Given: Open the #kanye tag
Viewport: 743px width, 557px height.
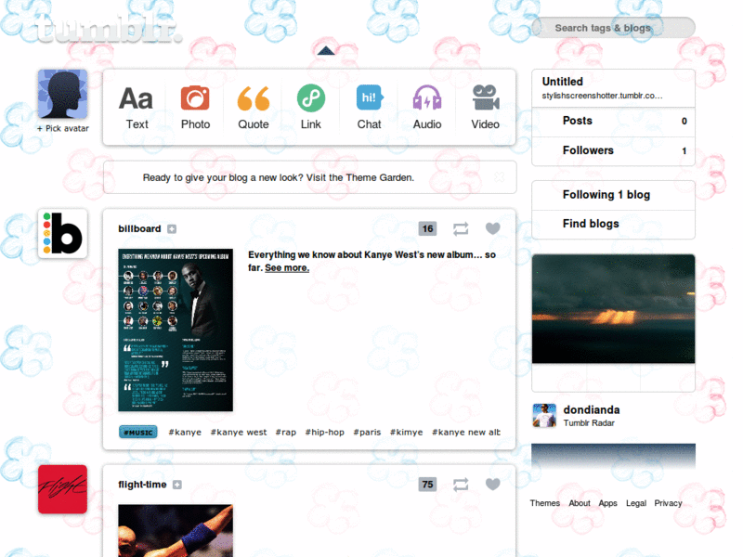Looking at the screenshot, I should coord(185,432).
